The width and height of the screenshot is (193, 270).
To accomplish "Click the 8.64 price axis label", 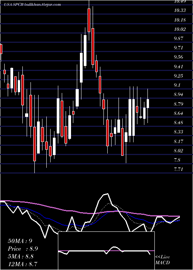I will (x=178, y=113).
